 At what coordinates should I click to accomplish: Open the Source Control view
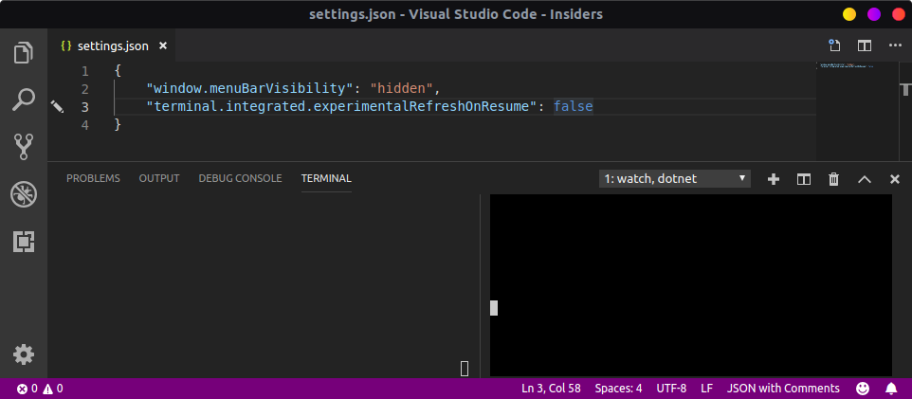coord(24,147)
